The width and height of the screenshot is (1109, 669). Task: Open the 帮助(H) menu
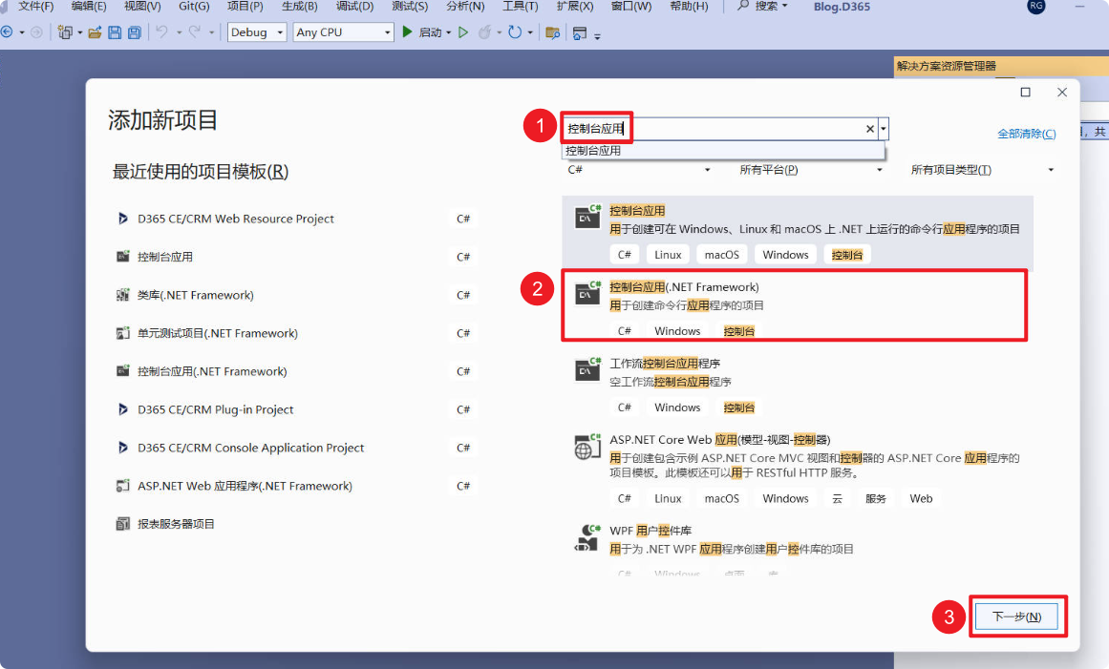688,7
